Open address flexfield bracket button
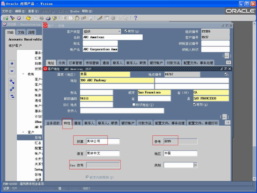257x193 pixels. click(224, 117)
